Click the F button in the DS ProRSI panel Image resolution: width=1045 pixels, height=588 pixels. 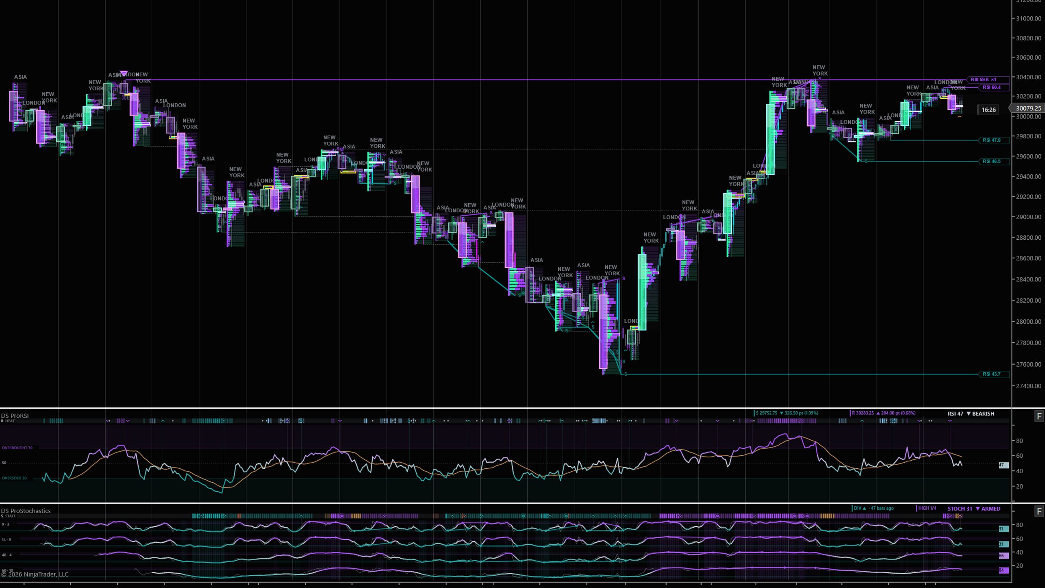click(x=1039, y=416)
